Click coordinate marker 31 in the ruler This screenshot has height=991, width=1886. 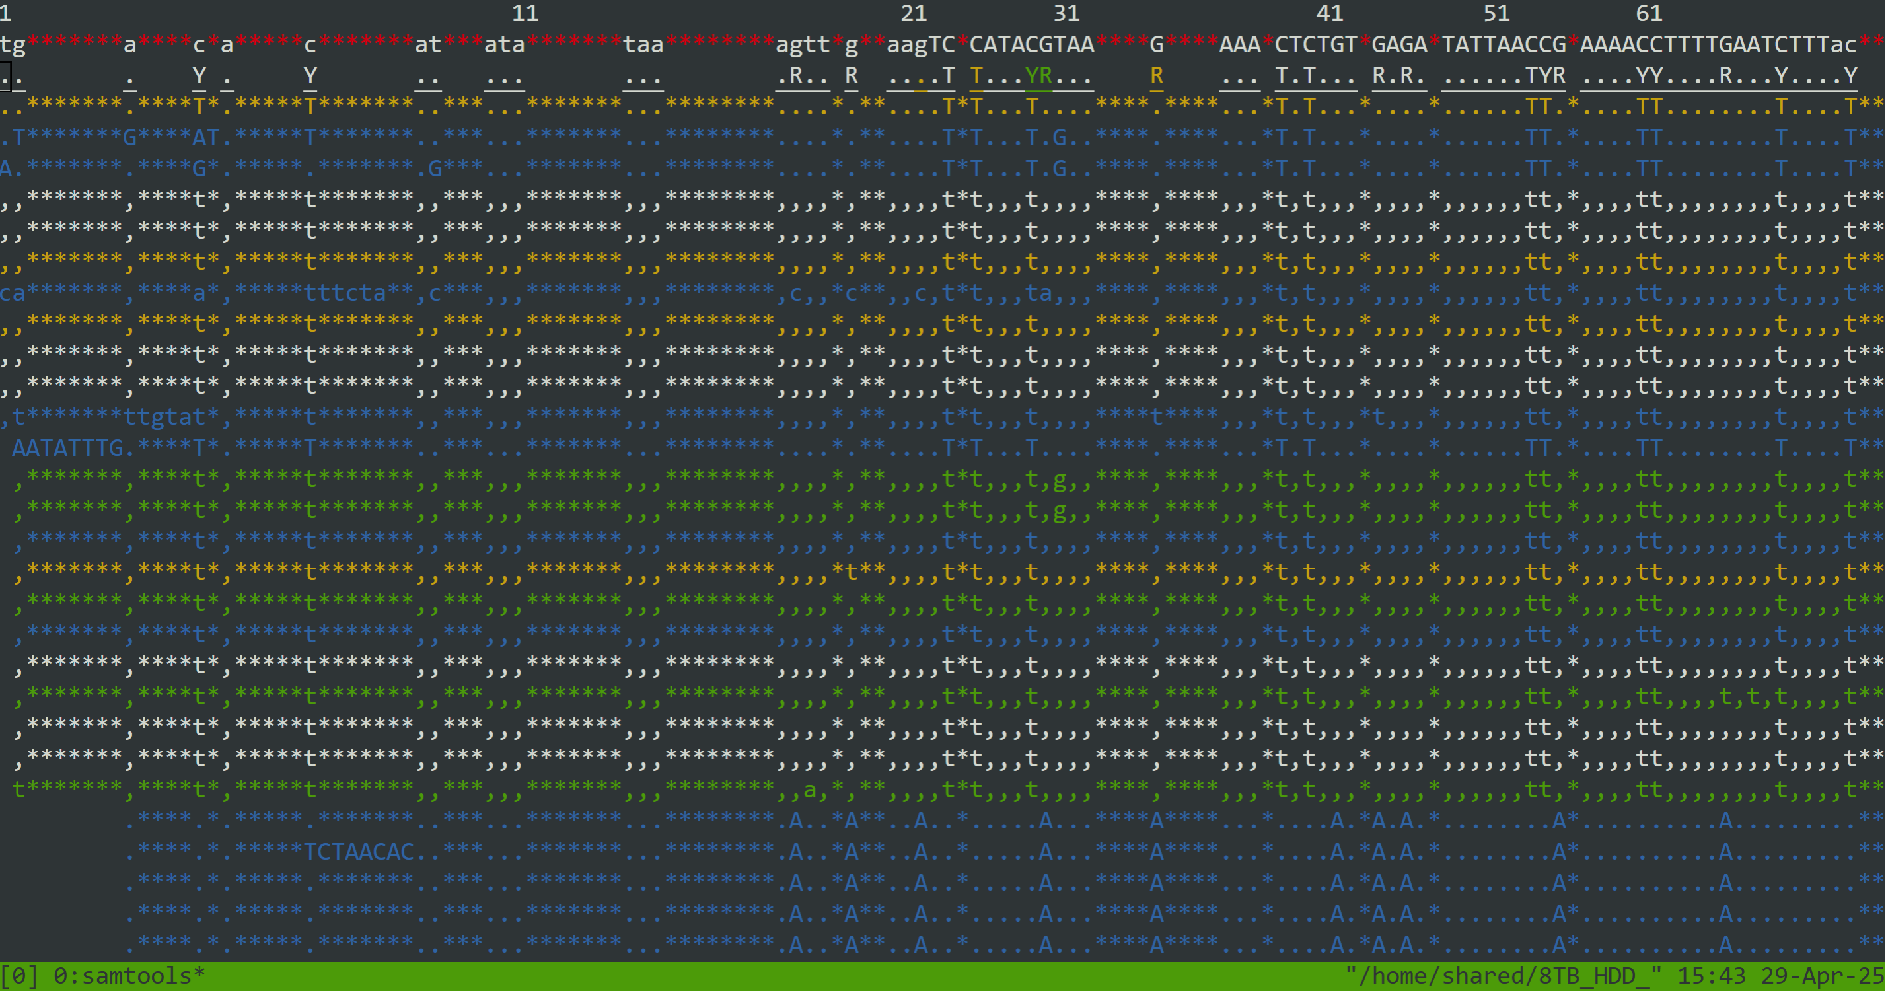[1066, 13]
